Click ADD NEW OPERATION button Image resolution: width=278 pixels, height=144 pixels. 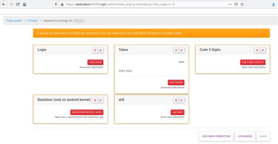216,136
